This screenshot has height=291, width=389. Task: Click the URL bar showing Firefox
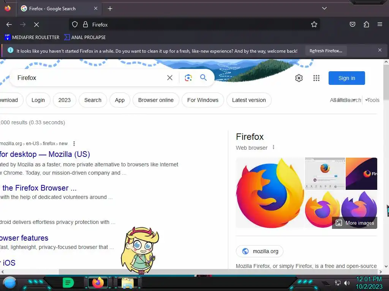(x=194, y=25)
